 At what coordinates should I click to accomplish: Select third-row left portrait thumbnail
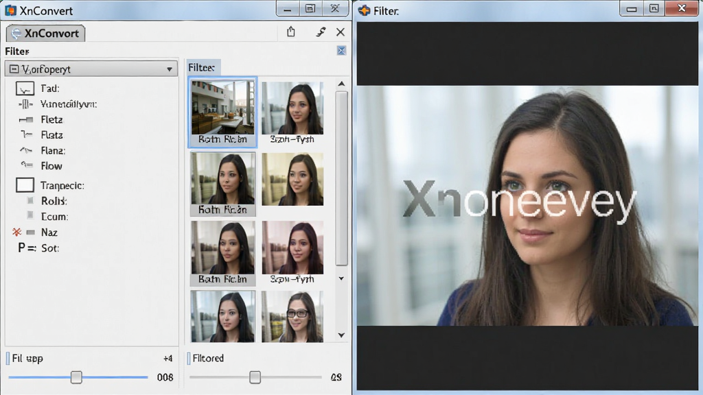(223, 253)
